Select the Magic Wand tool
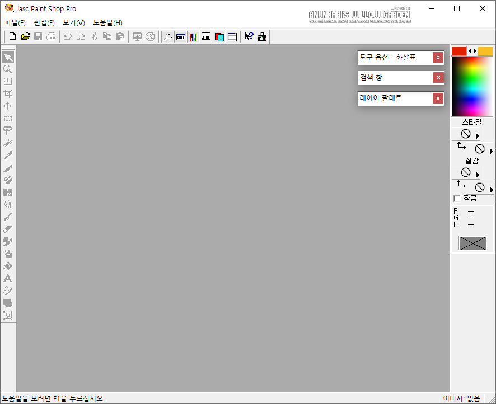Viewport: 496px width, 404px height. (8, 143)
